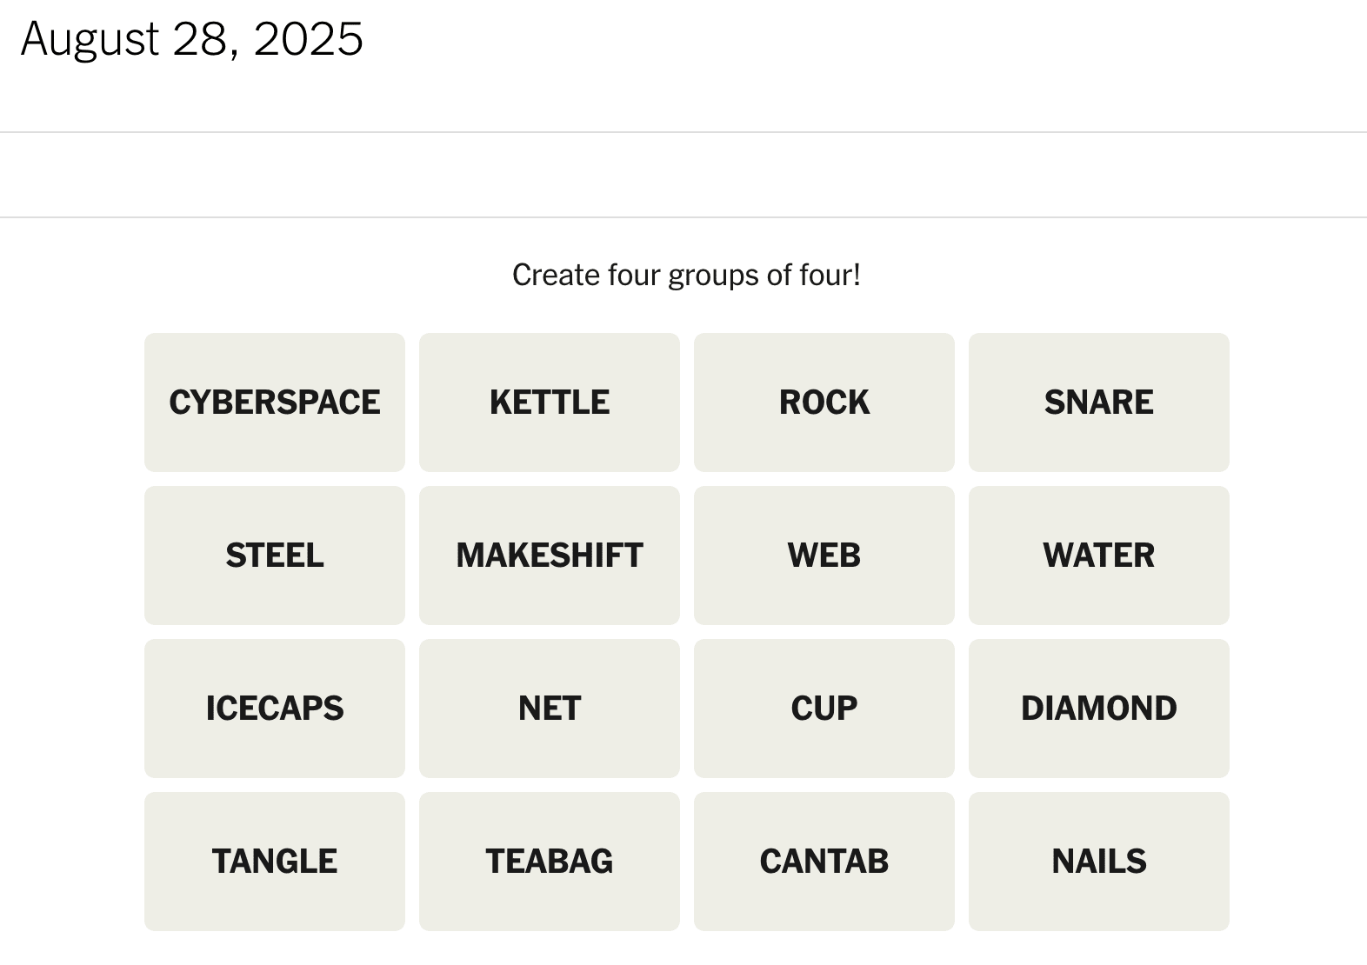Choose the SNARE tile
The image size is (1367, 965).
coord(1098,403)
